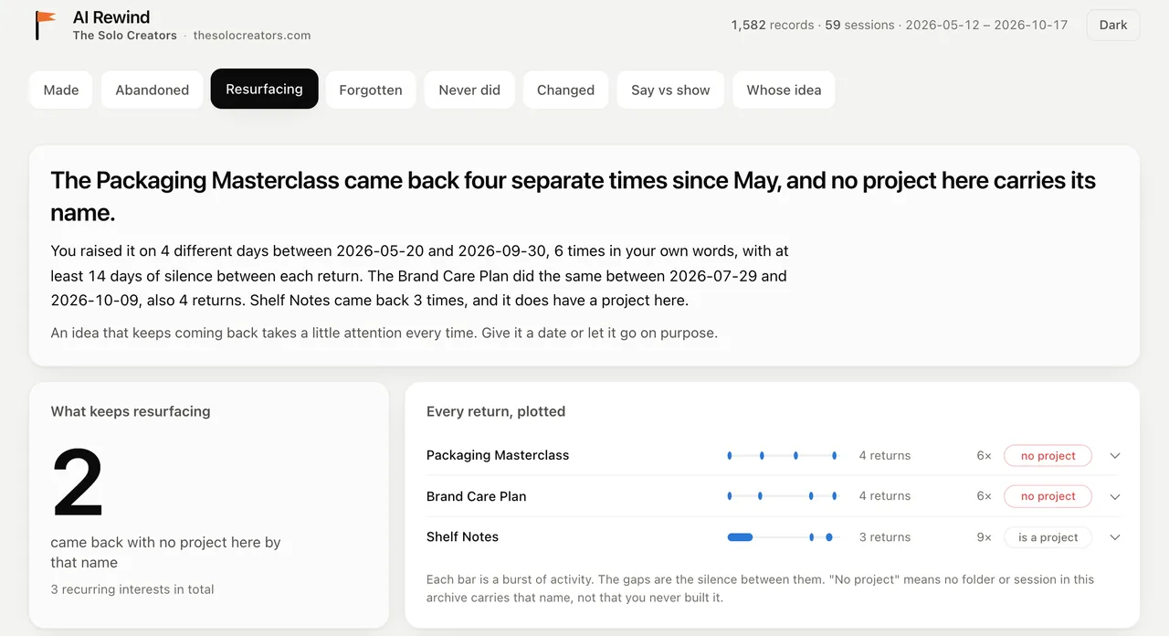This screenshot has width=1169, height=636.
Task: Open the Forgotten tab
Action: (371, 90)
